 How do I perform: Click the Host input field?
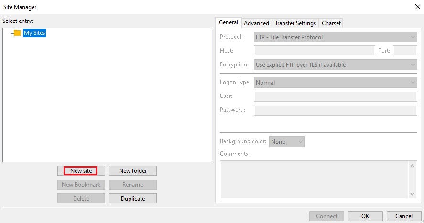coord(314,51)
